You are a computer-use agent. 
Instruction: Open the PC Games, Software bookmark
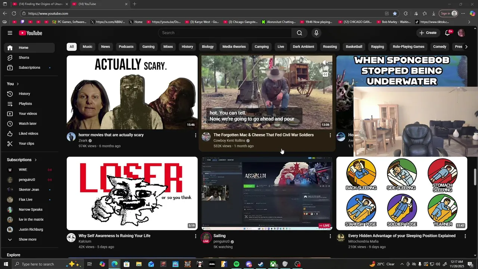(69, 22)
